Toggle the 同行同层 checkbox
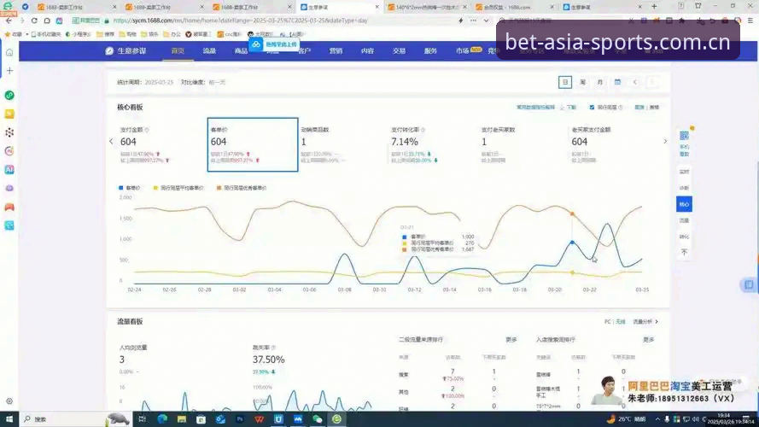This screenshot has width=759, height=427. 592,107
